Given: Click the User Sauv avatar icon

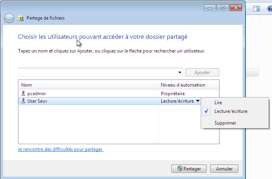Looking at the screenshot, I should tap(23, 101).
